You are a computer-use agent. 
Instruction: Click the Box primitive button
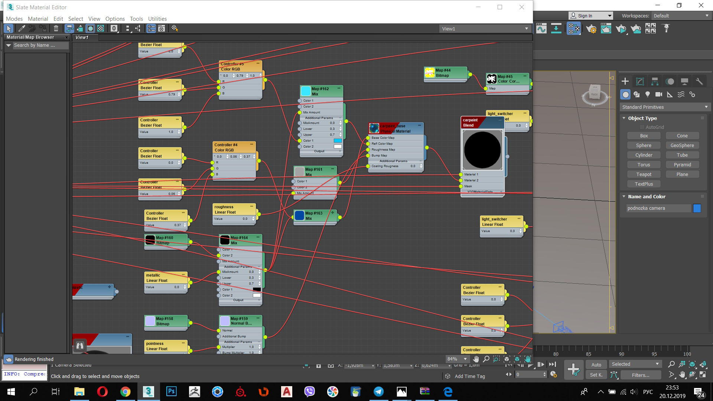pyautogui.click(x=644, y=136)
